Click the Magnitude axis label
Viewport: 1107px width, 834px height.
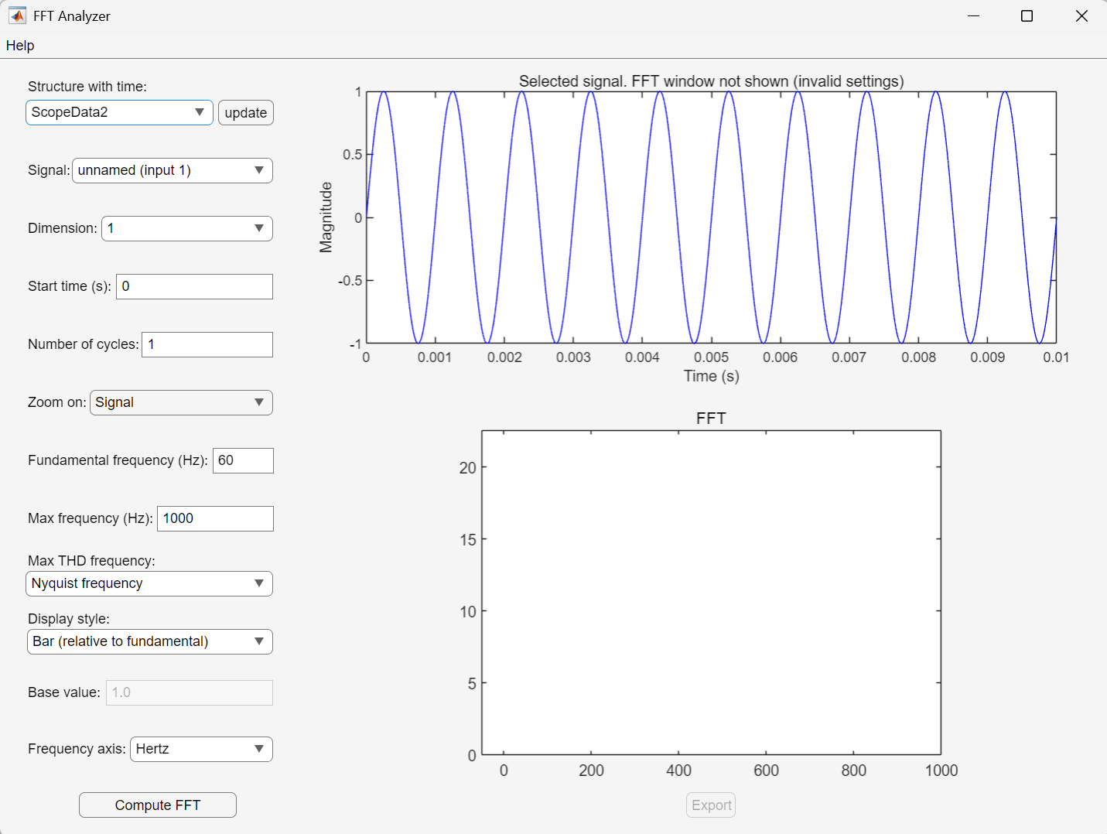point(326,217)
